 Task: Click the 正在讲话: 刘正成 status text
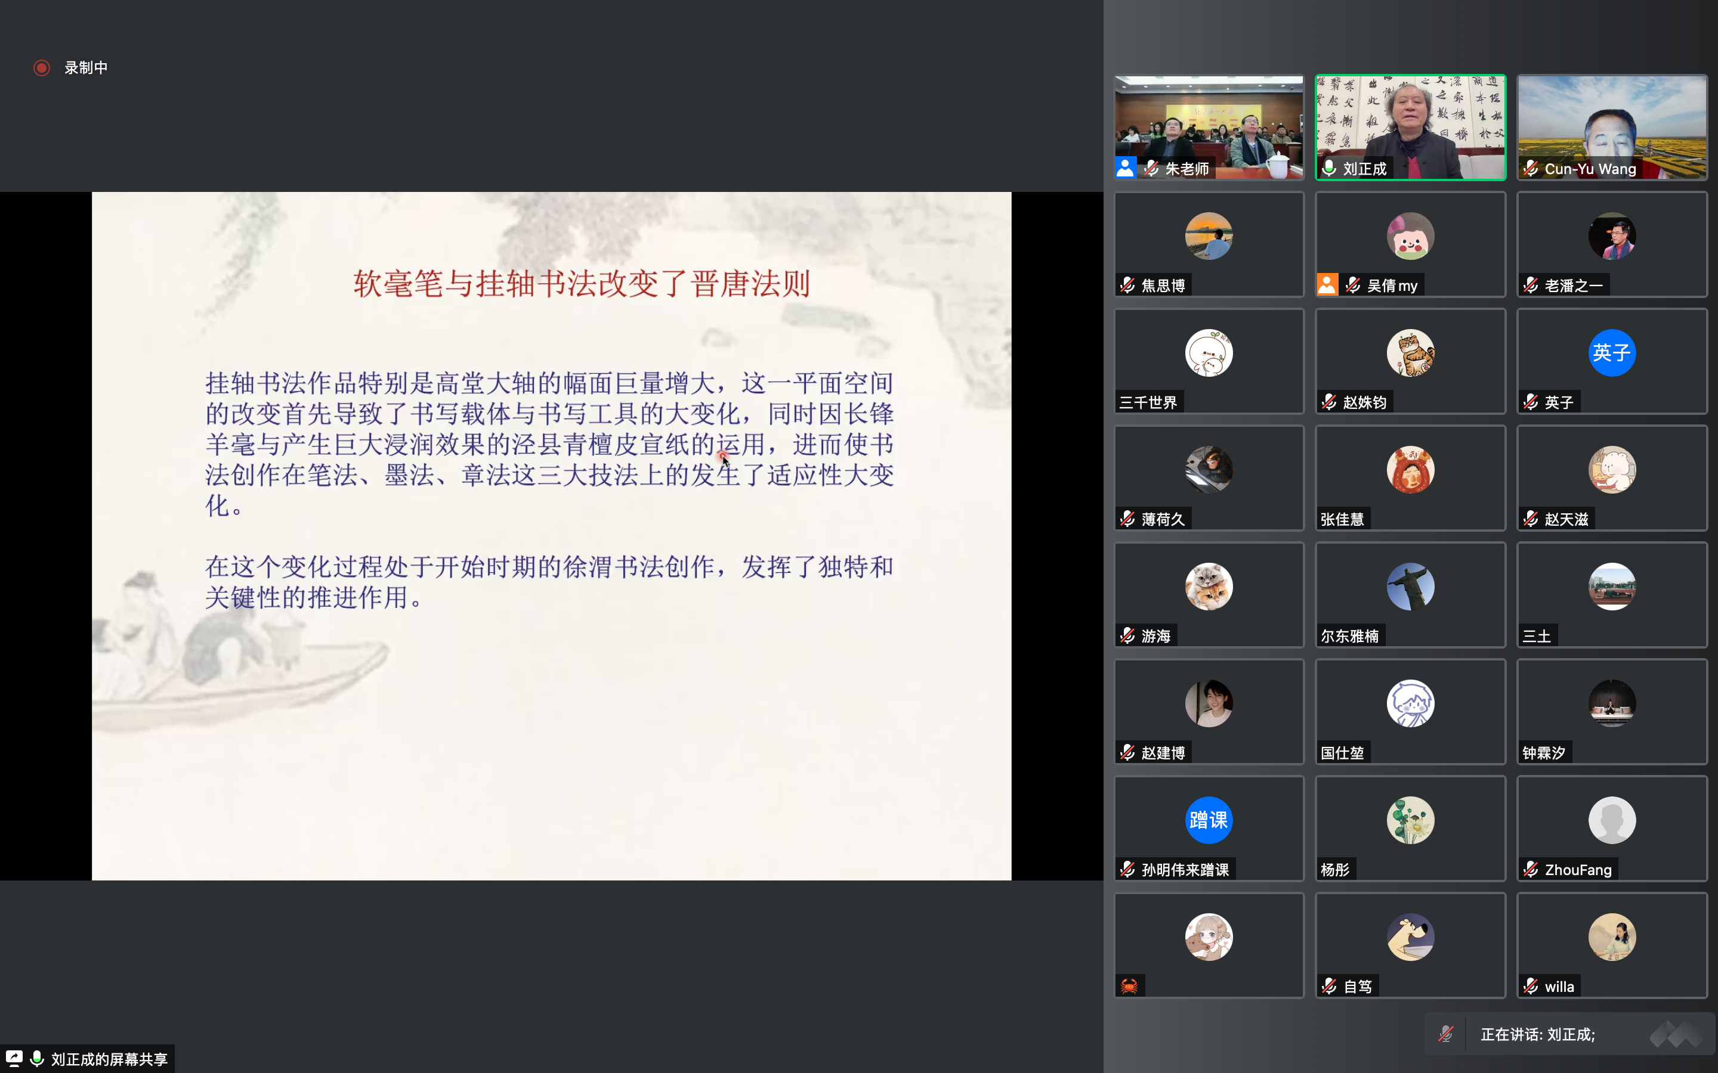point(1538,1035)
